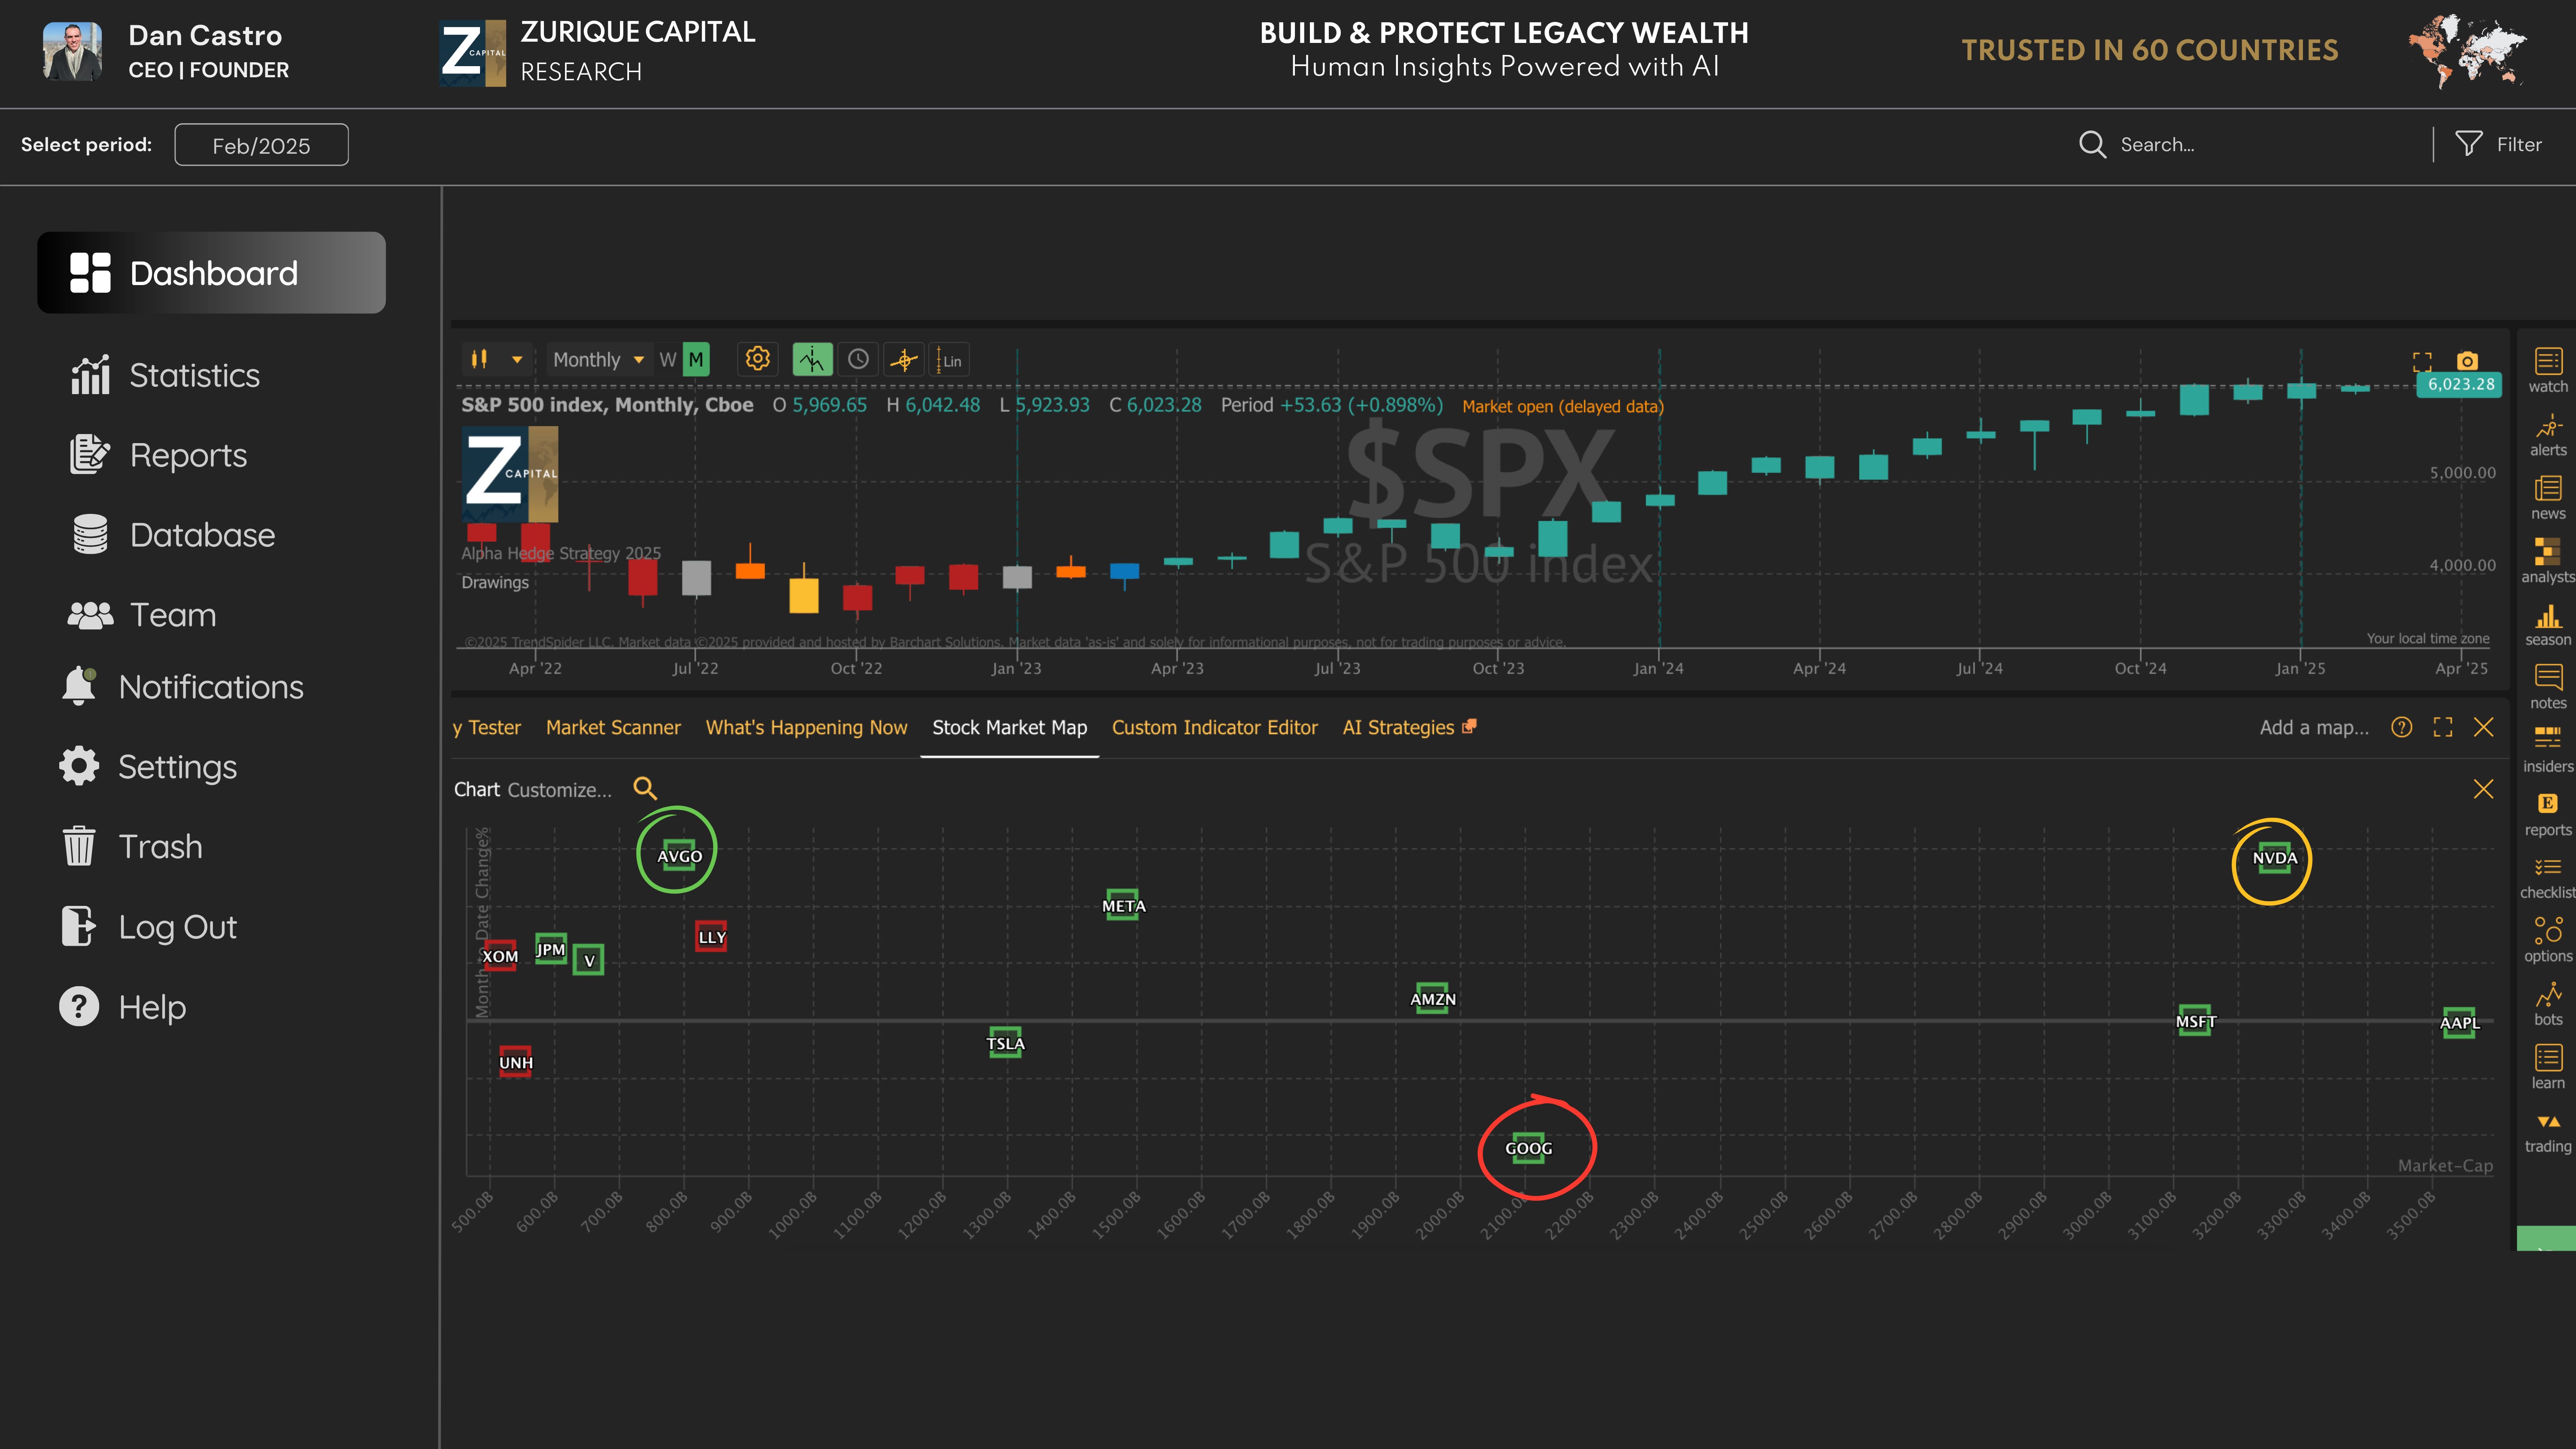Click the Search input field
The image size is (2576, 1449).
coord(2250,144)
